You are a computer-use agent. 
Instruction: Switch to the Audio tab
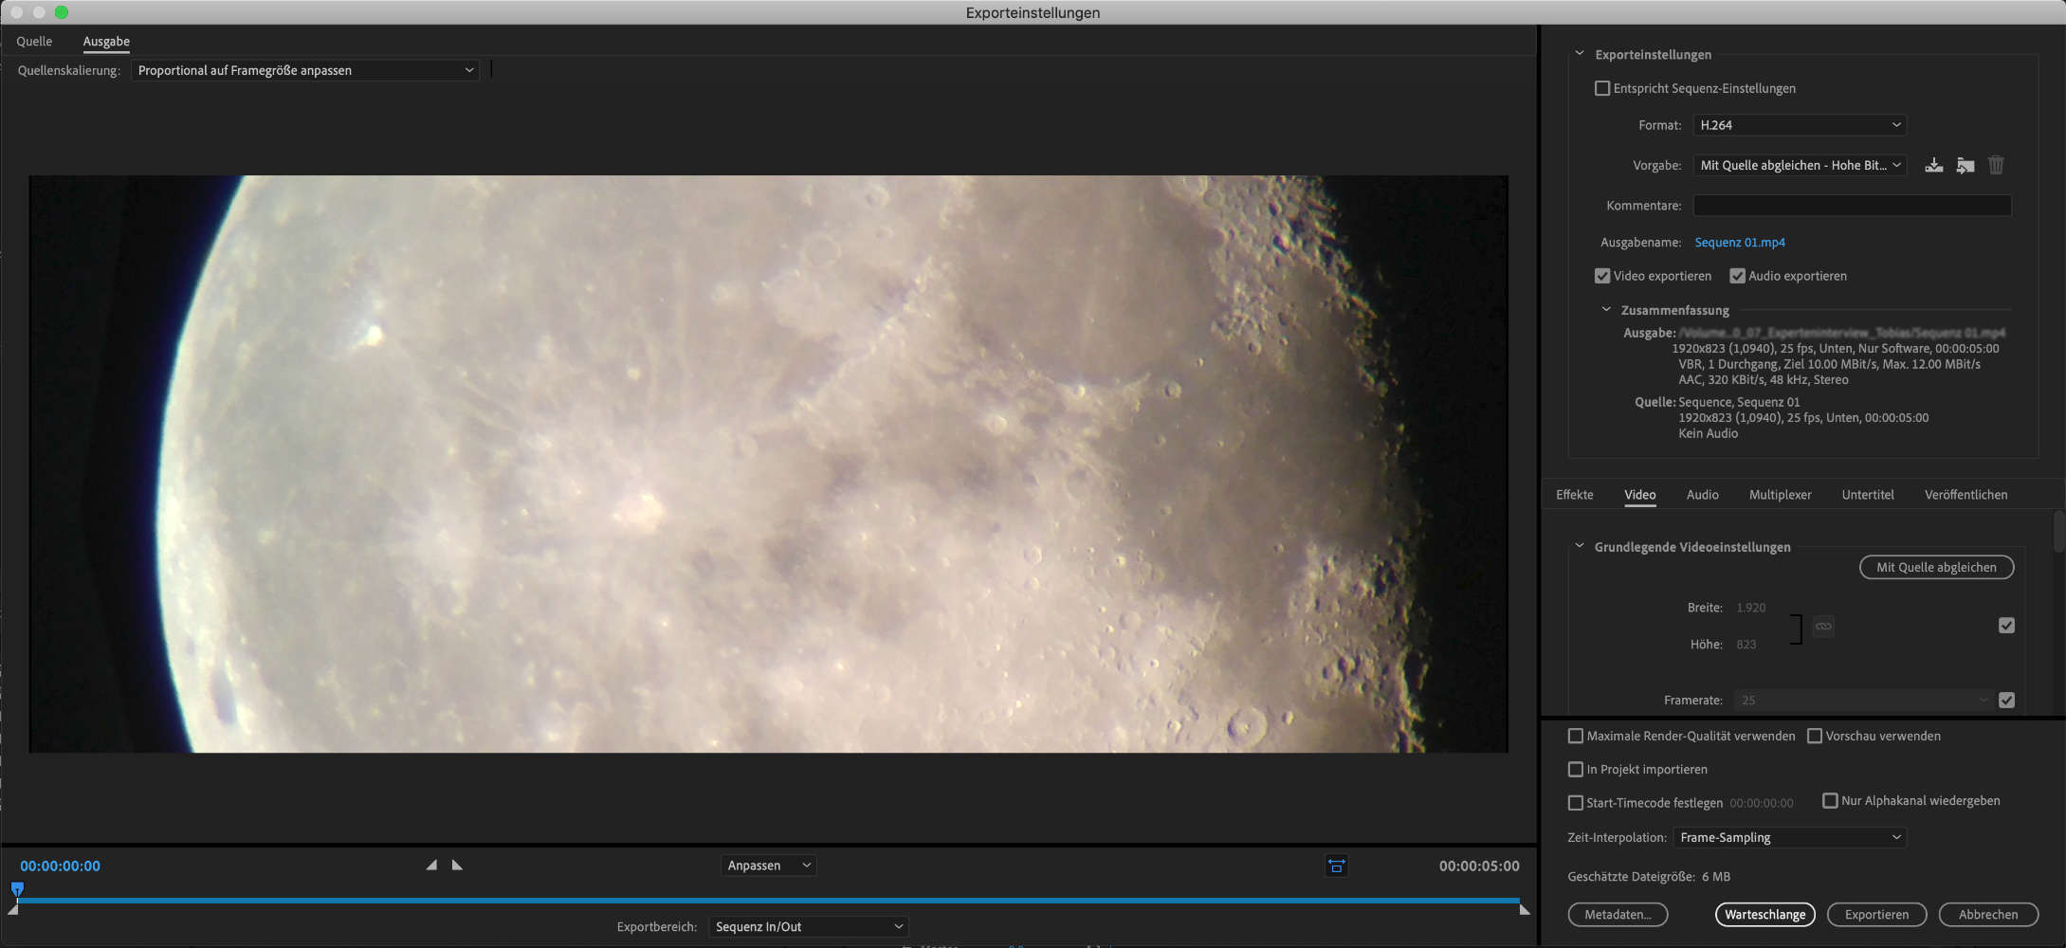pos(1702,495)
